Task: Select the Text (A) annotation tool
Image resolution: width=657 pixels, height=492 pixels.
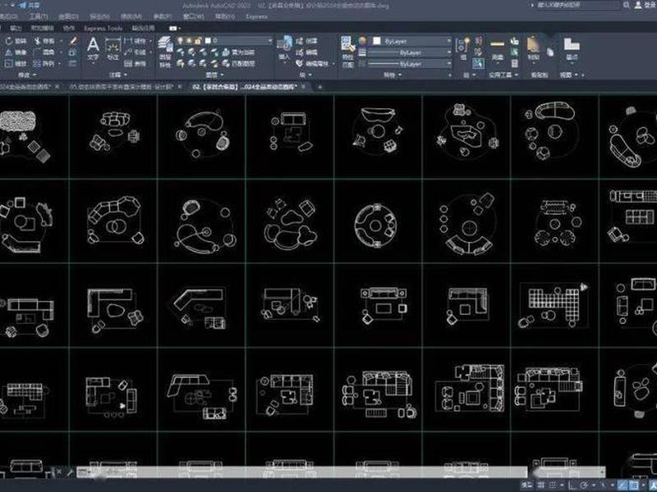Action: 93,49
